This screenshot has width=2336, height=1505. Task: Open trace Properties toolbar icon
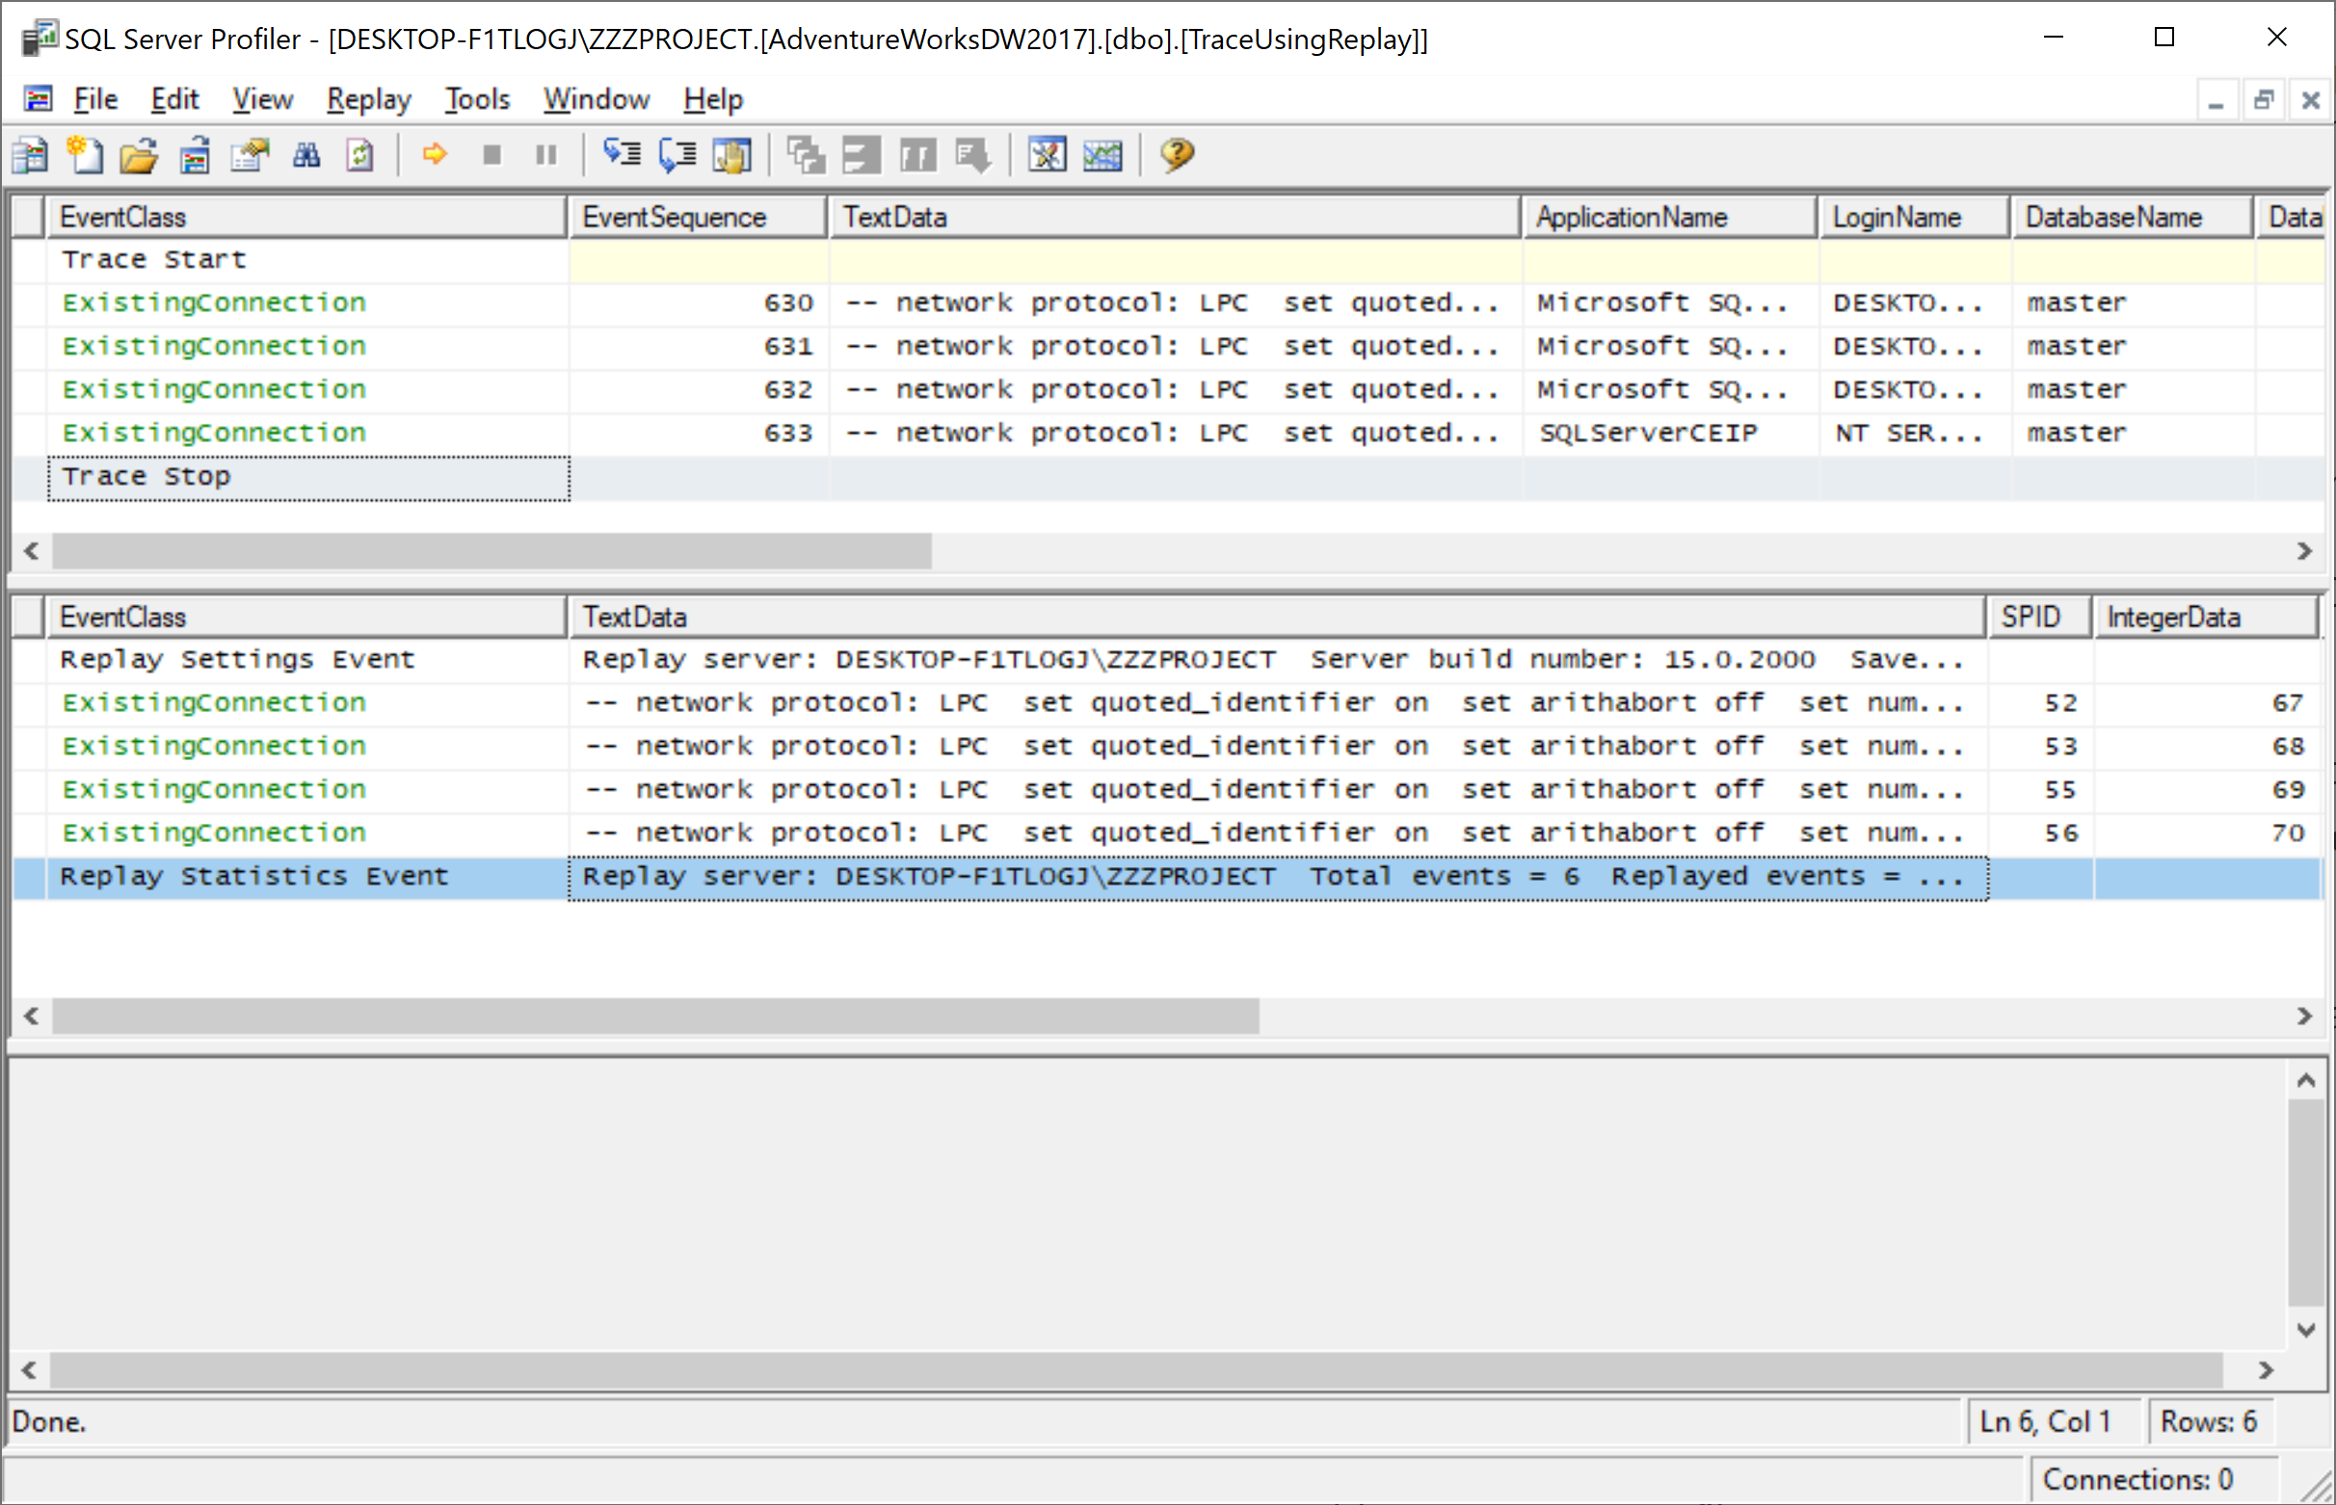click(251, 155)
